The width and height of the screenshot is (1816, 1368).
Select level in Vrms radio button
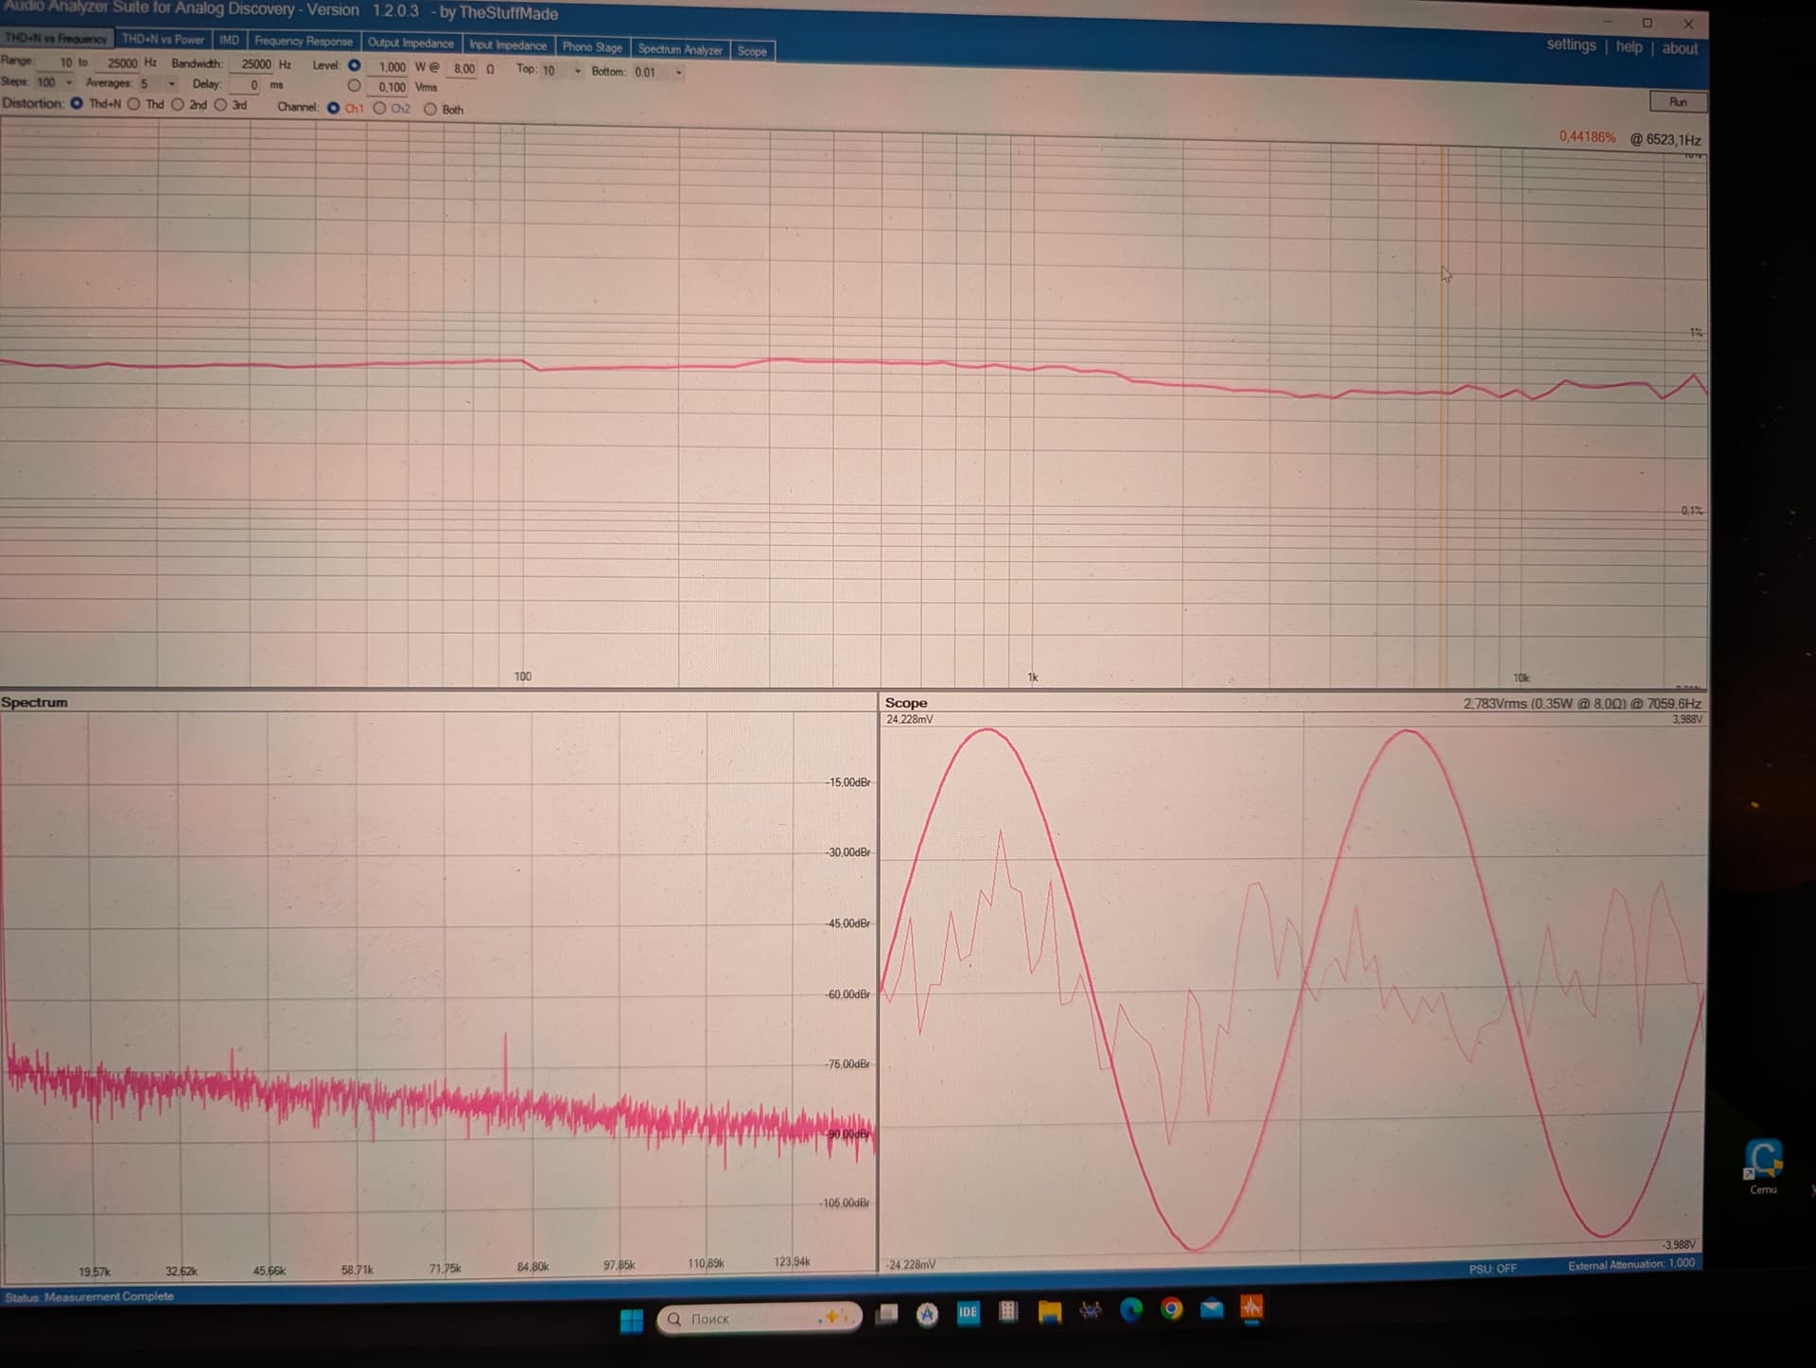point(354,85)
